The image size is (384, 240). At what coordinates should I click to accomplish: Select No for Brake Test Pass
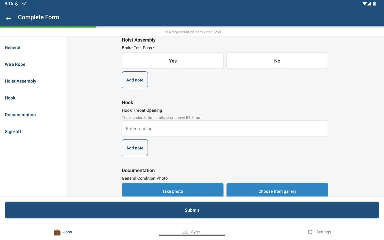coord(277,61)
